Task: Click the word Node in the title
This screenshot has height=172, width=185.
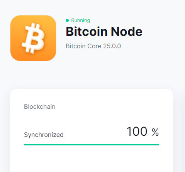Action: (127, 32)
